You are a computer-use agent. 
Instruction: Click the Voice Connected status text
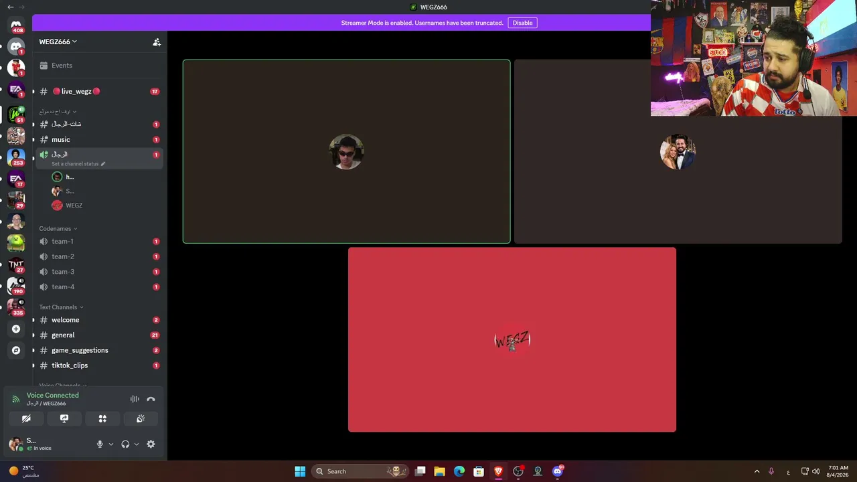(x=53, y=396)
